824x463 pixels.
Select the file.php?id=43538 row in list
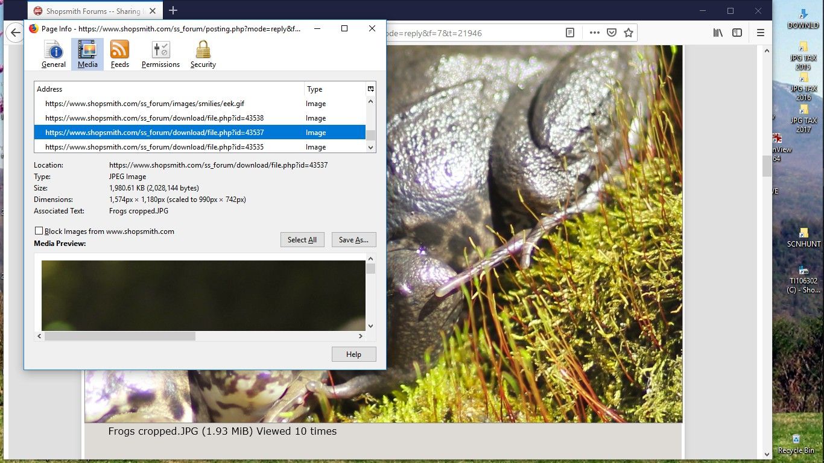tap(200, 118)
